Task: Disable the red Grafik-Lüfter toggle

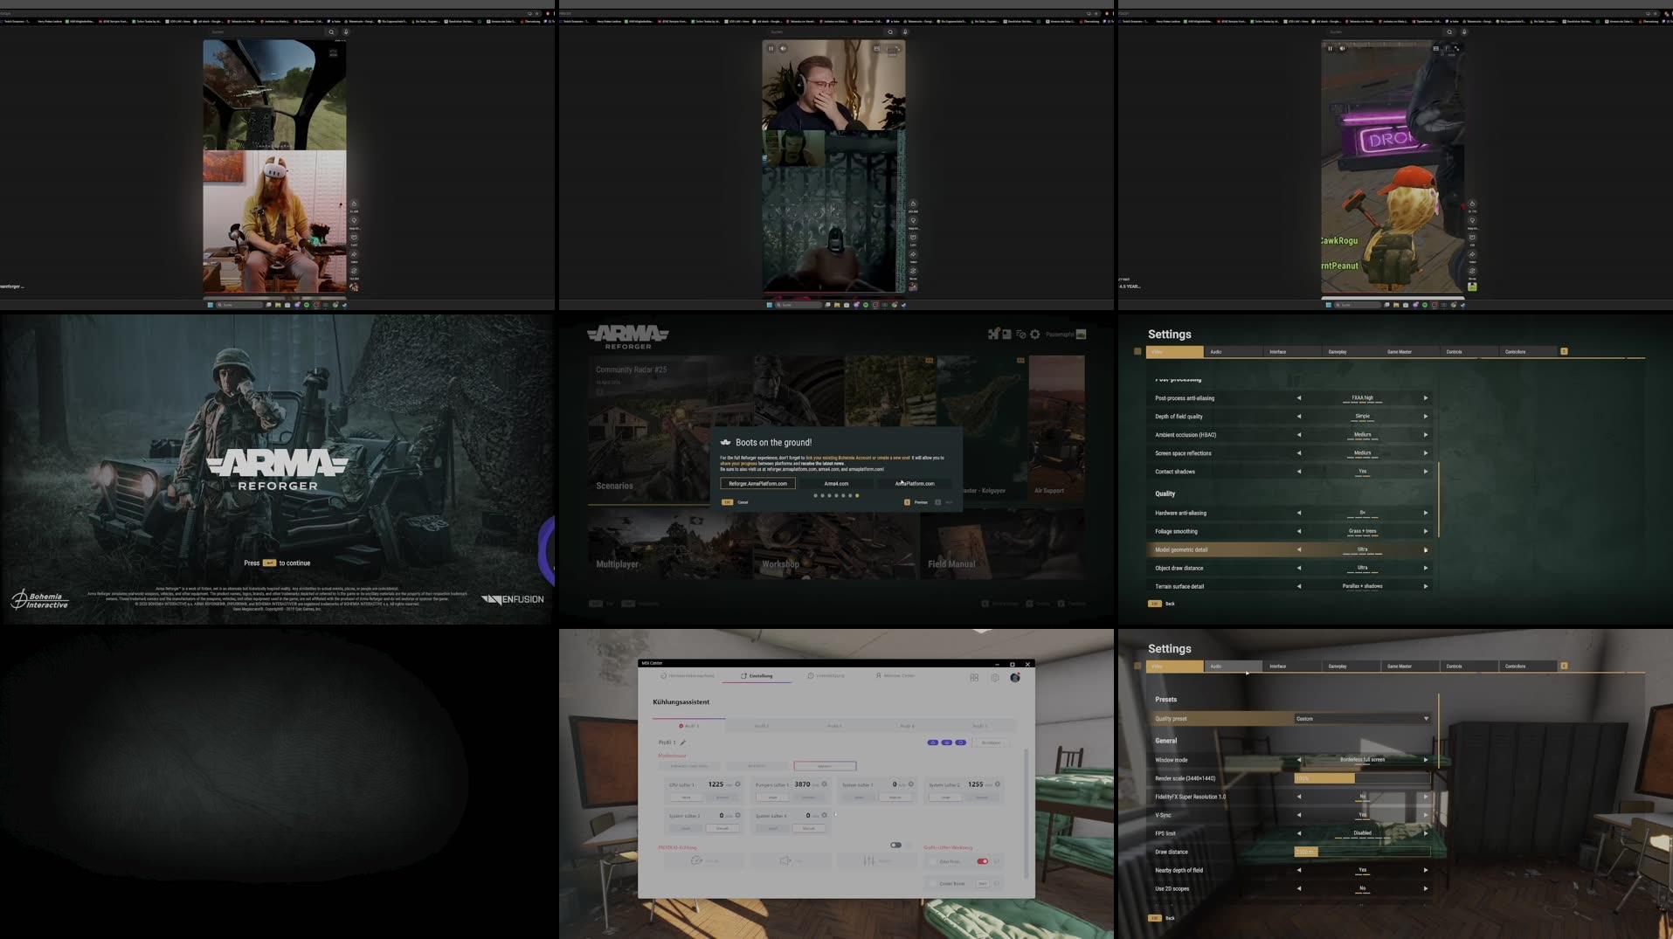Action: tap(983, 861)
